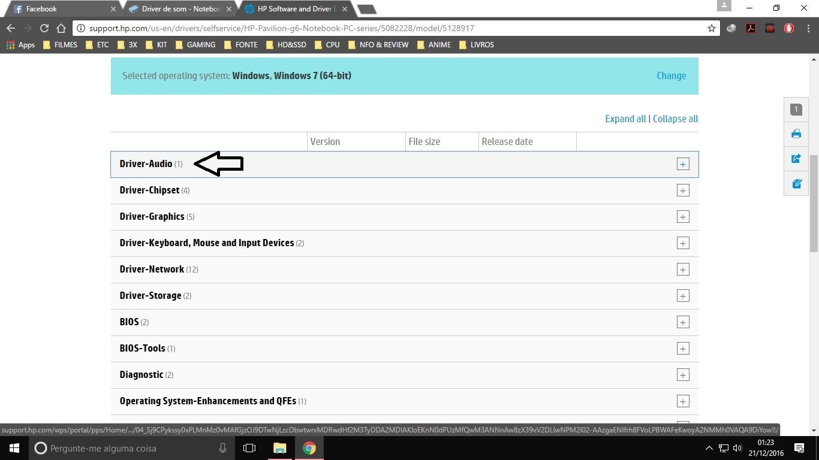
Task: Click the Driver-Graphics category title
Action: pyautogui.click(x=152, y=216)
